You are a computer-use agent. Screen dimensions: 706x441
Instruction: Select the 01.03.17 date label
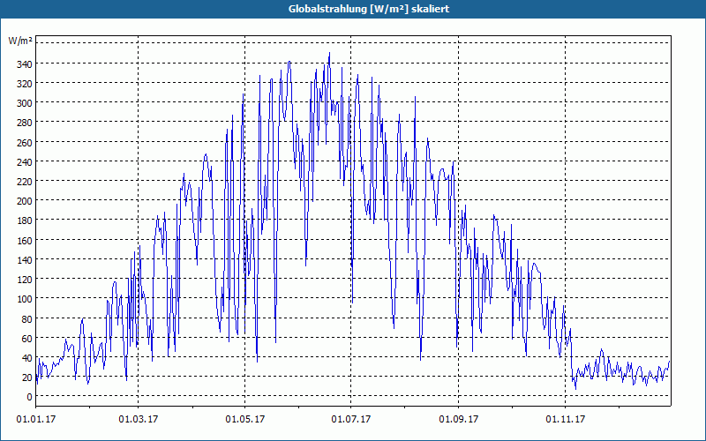[x=139, y=419]
